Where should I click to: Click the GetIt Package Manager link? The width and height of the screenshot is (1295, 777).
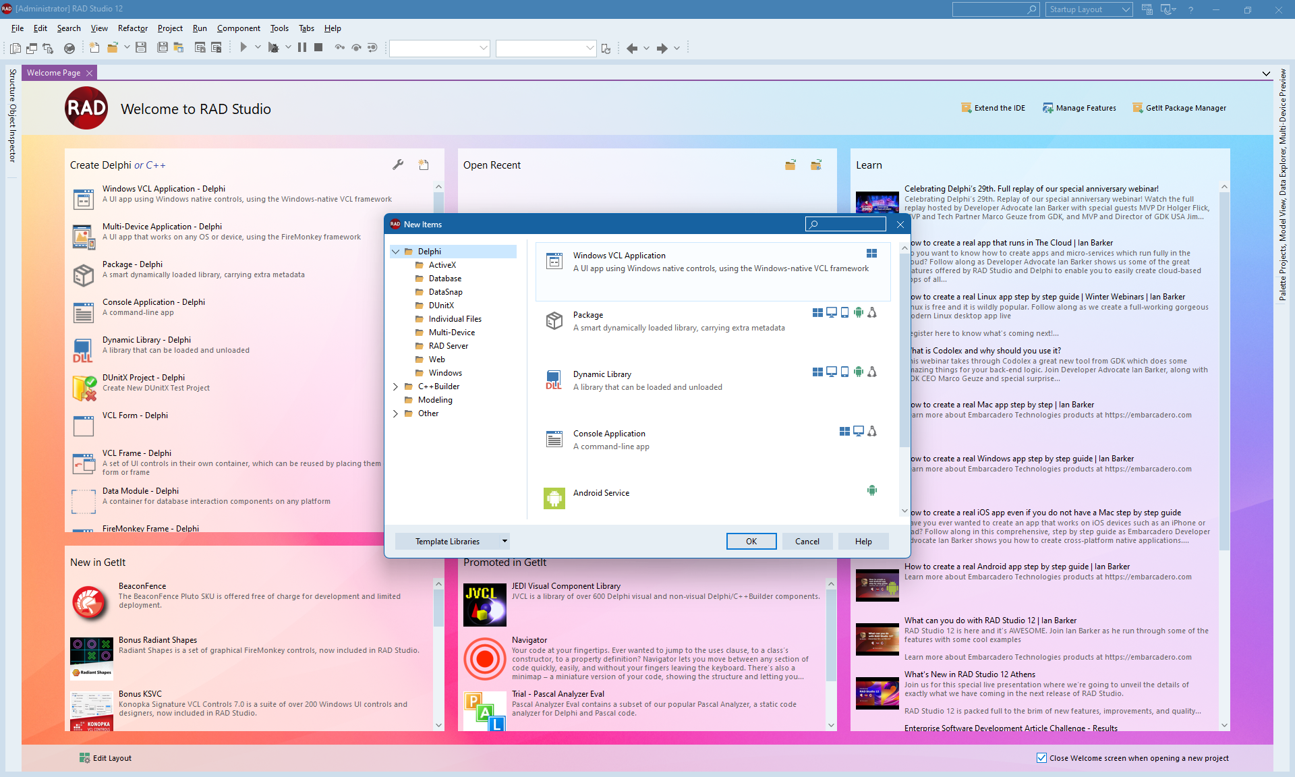pyautogui.click(x=1179, y=108)
